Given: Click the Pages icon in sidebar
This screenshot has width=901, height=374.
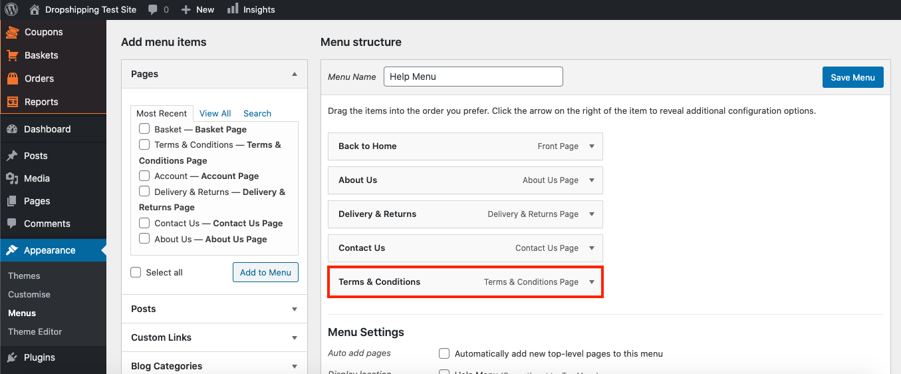Looking at the screenshot, I should point(12,201).
